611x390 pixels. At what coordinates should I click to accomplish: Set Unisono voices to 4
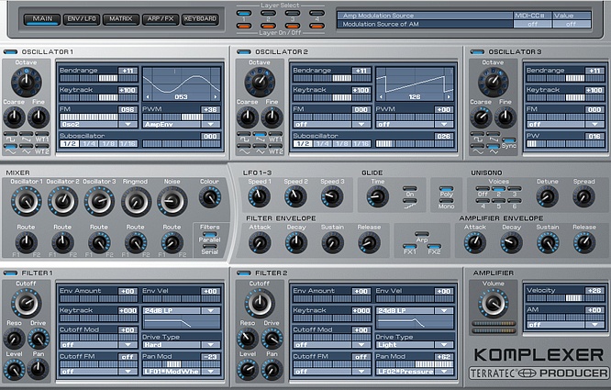pyautogui.click(x=483, y=201)
